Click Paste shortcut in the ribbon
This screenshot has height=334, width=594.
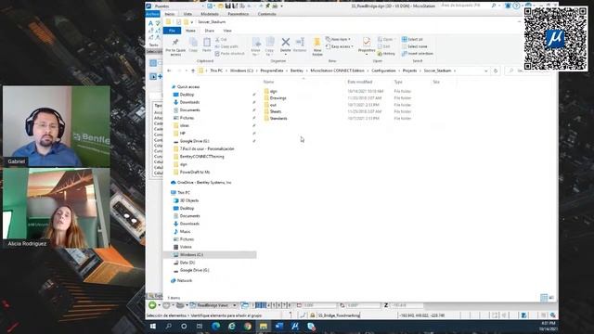pyautogui.click(x=230, y=54)
